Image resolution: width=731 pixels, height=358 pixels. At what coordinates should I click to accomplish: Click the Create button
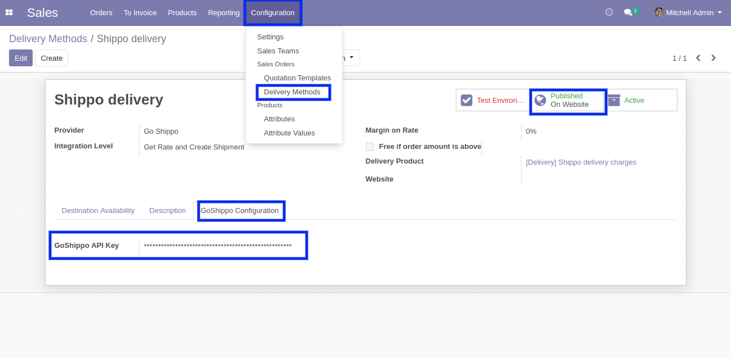pos(51,58)
